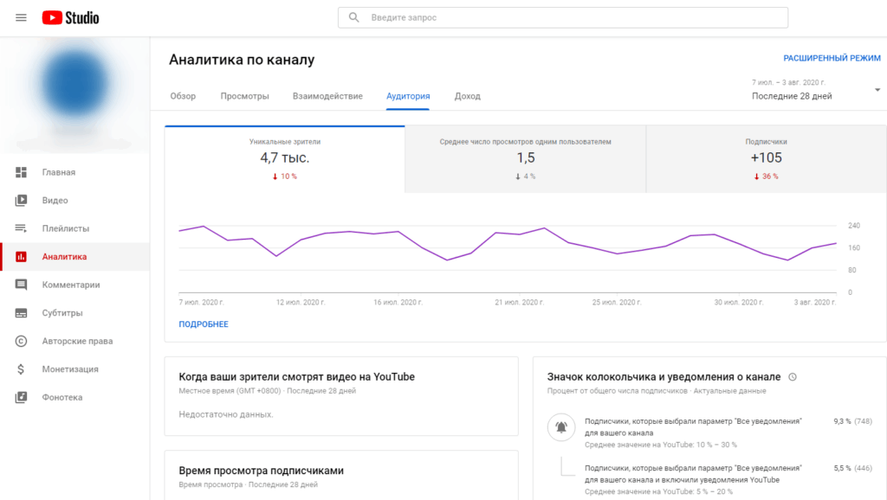Select the Подписчики +105 metric card
The height and width of the screenshot is (500, 887).
point(766,159)
